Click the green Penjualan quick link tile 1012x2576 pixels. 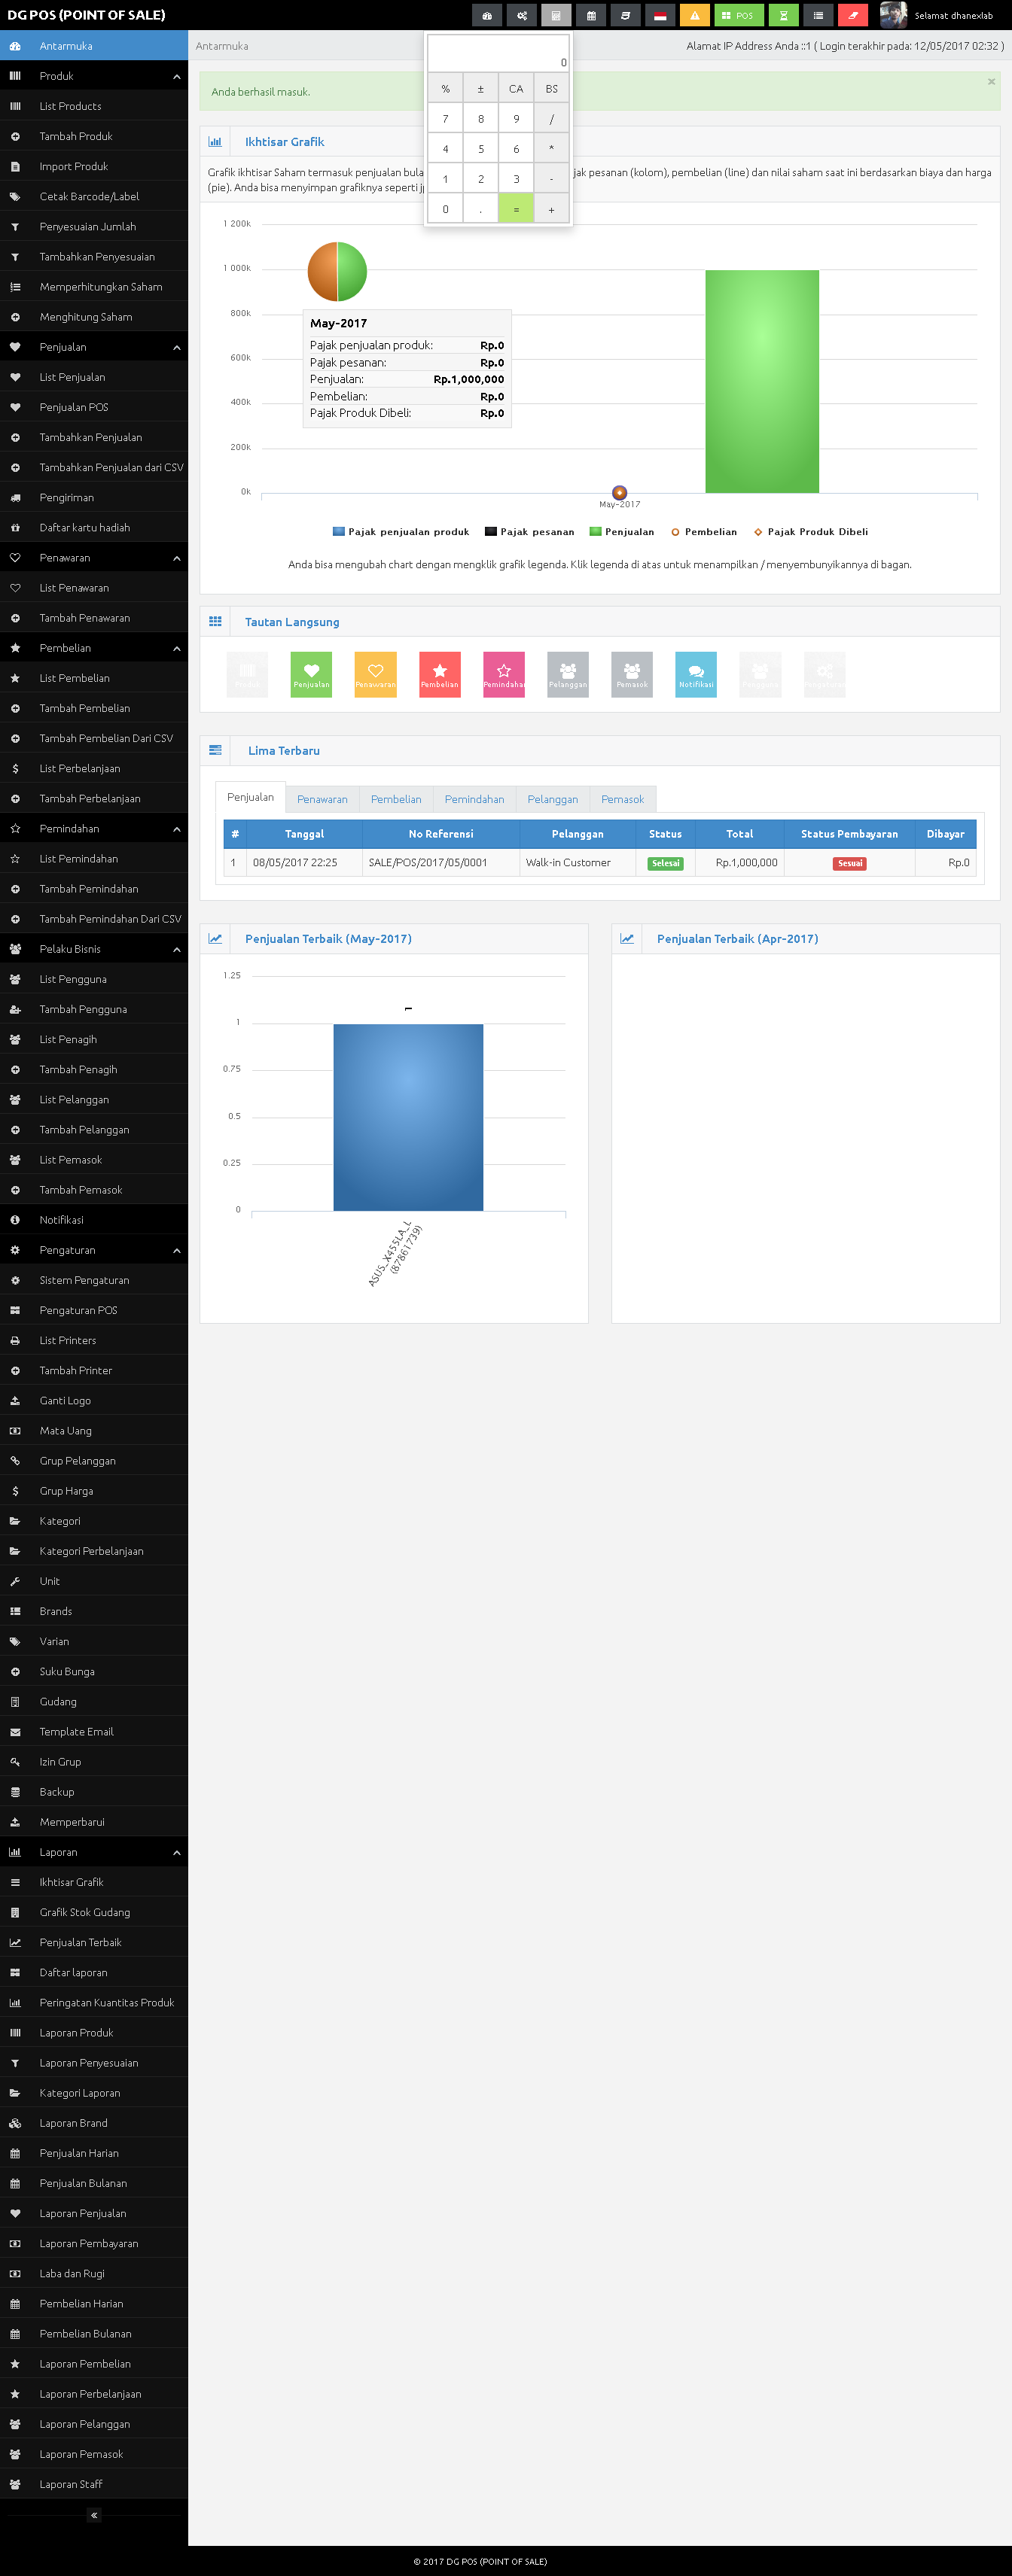pyautogui.click(x=310, y=674)
